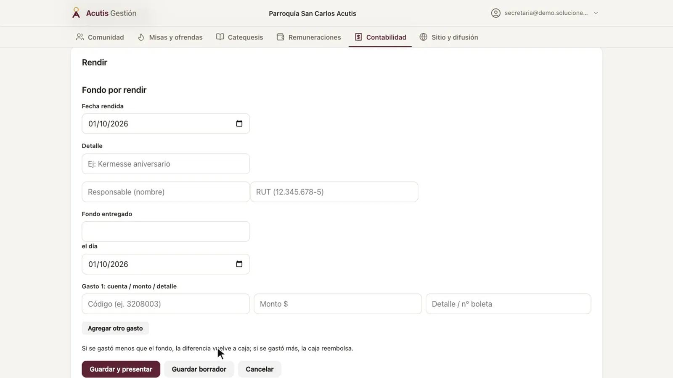This screenshot has height=378, width=673.
Task: Click the Gasto 1 label text
Action: coord(129,286)
